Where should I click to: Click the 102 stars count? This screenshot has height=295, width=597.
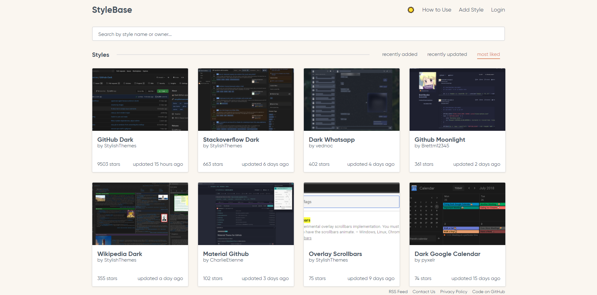click(x=212, y=278)
